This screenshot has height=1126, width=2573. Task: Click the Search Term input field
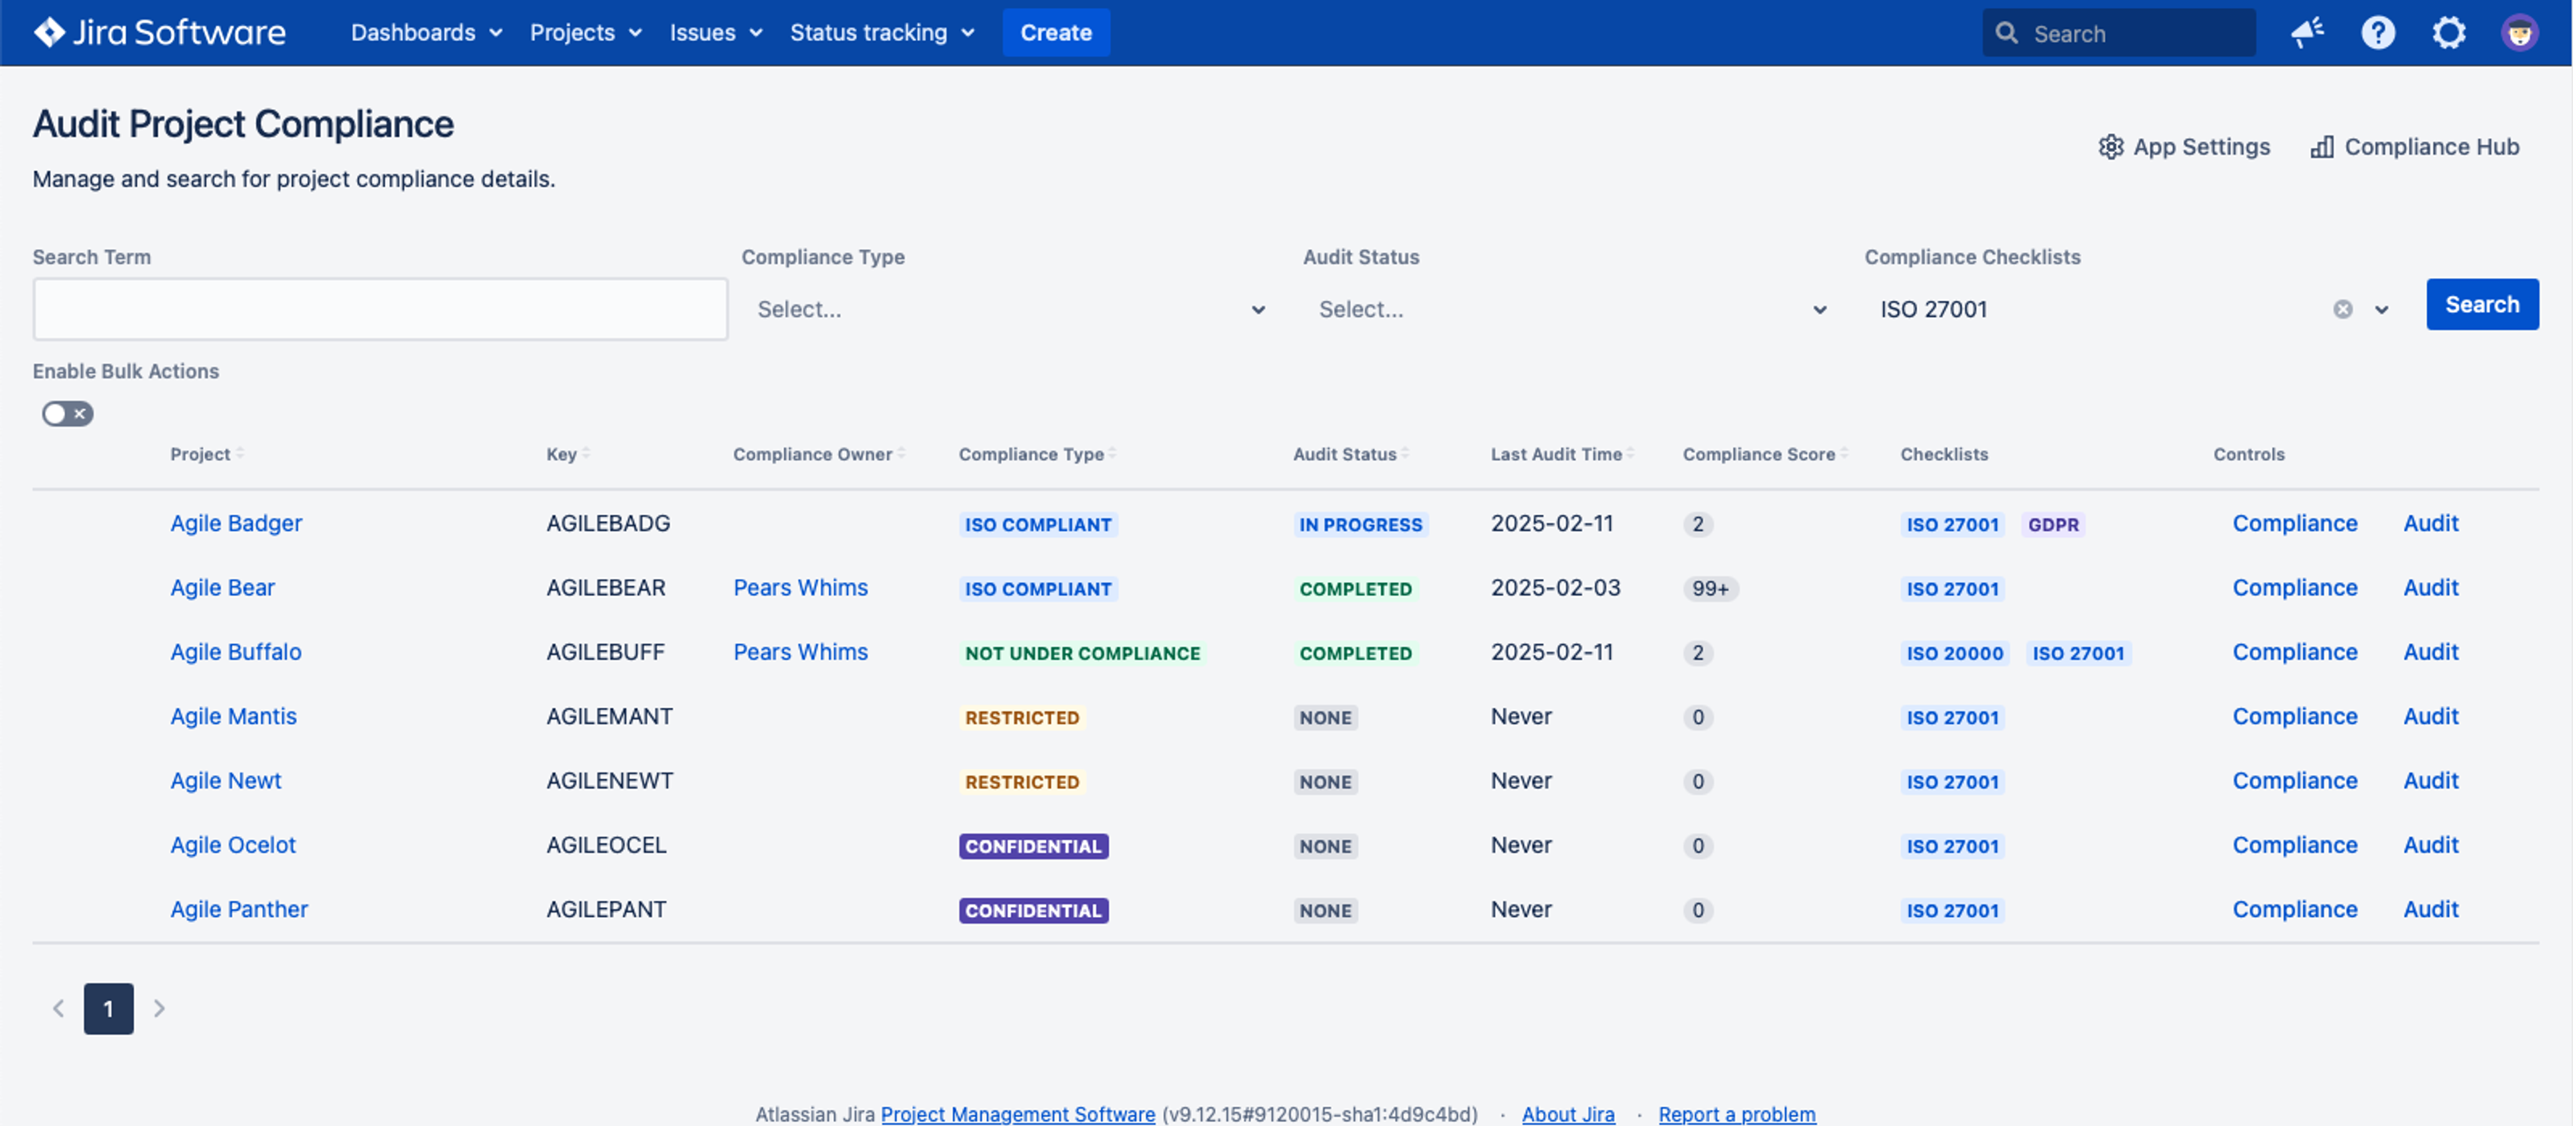379,309
